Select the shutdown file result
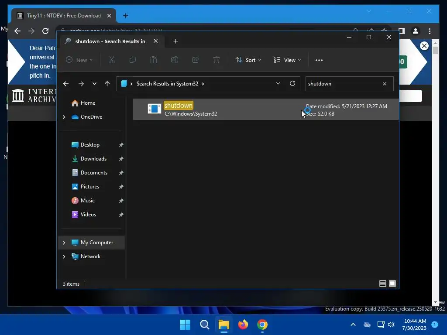Viewport: 447px width, 335px height. 265,109
